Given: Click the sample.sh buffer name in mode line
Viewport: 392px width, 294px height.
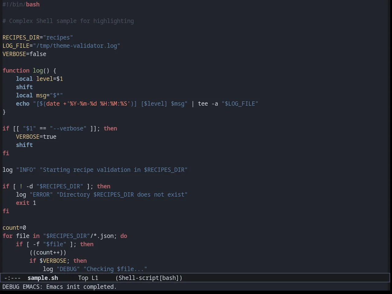Looking at the screenshot, I should click(43, 278).
